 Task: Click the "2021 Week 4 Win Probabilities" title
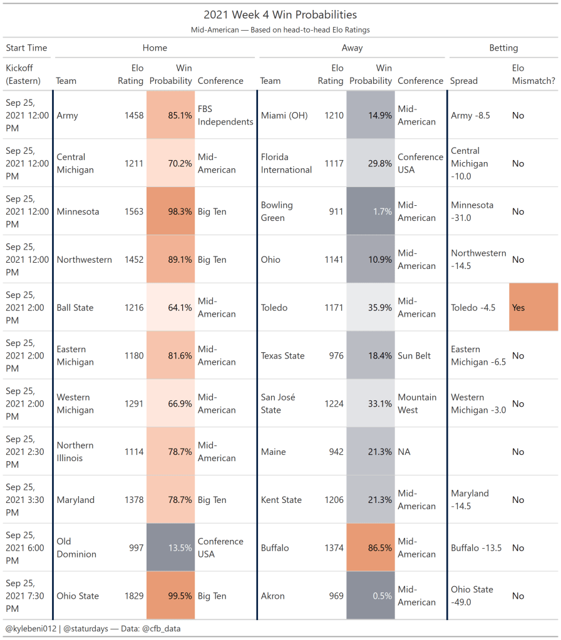point(280,14)
